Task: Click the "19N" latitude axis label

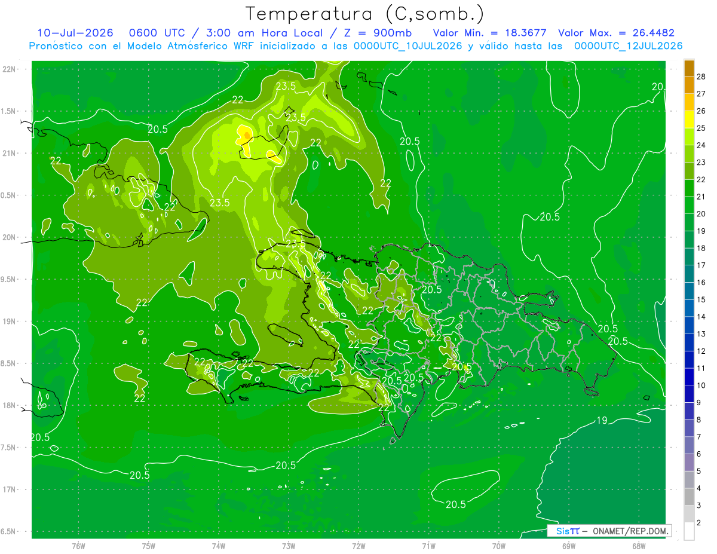Action: 9,322
